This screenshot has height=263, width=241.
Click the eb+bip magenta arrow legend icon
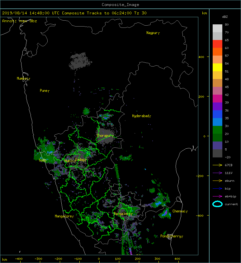pos(217,196)
